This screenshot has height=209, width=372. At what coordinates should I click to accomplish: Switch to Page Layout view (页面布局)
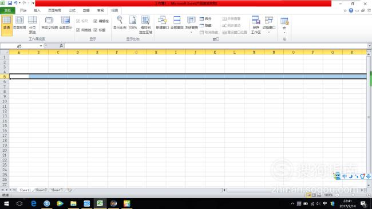pyautogui.click(x=19, y=23)
